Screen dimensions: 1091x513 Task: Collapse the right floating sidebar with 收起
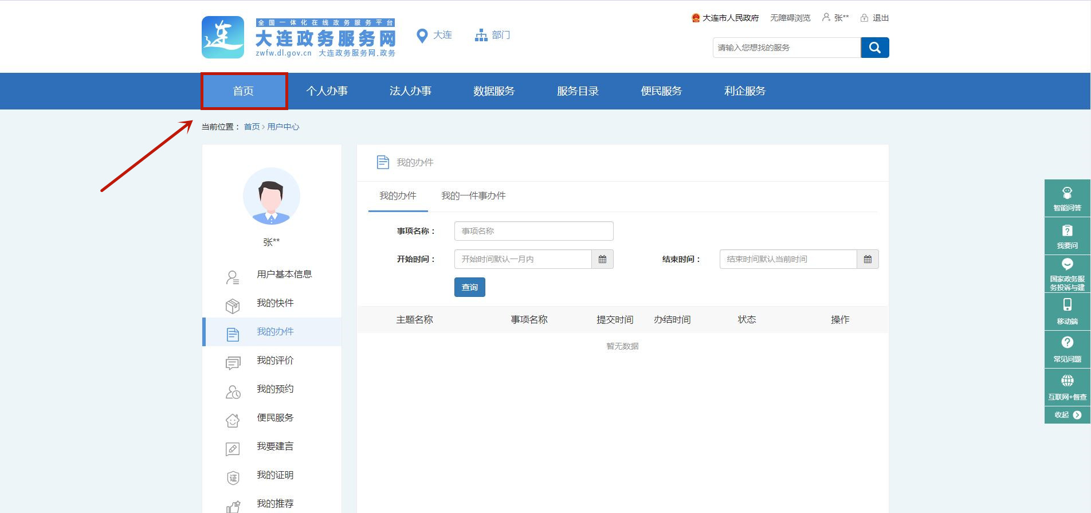[x=1067, y=415]
